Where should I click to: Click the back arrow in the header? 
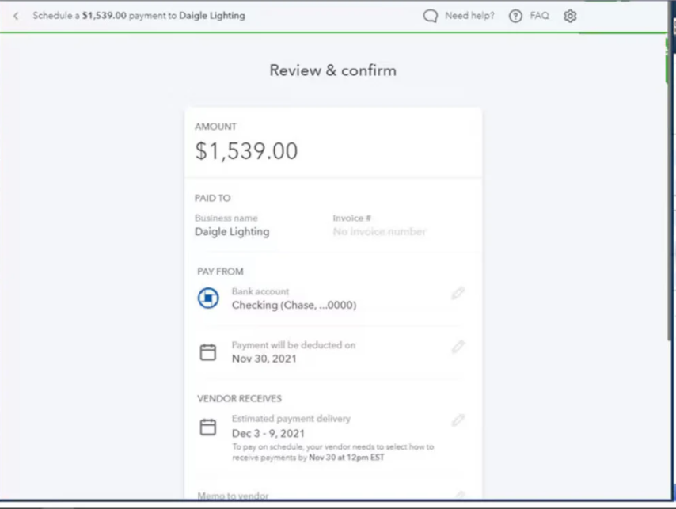pos(16,16)
